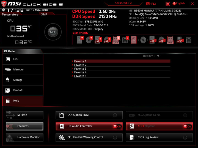Click the Storage drive icon in sidebar
This screenshot has width=198, height=148.
click(x=8, y=80)
